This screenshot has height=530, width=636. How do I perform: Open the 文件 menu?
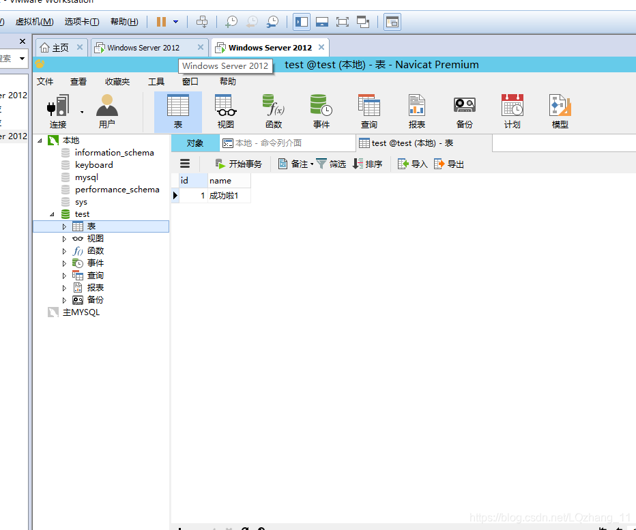tap(45, 81)
